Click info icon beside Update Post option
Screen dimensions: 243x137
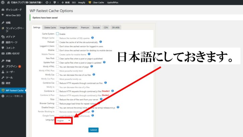(x=104, y=62)
